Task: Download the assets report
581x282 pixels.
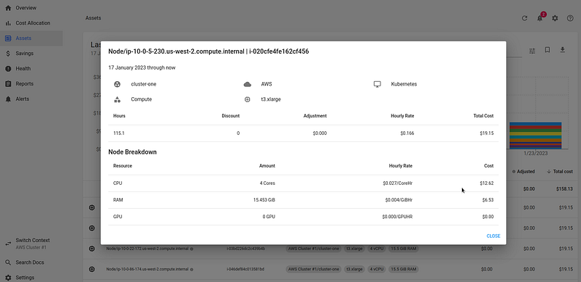Action: 562,50
